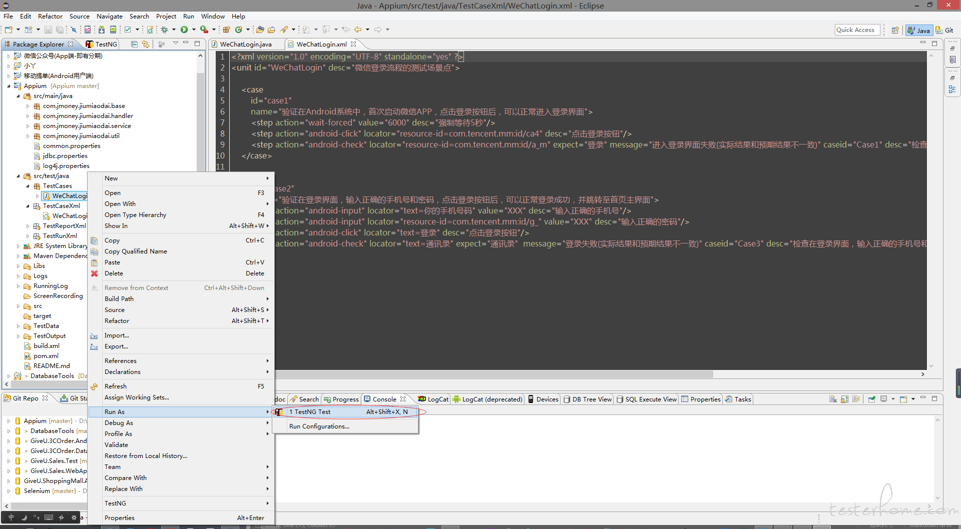
Task: Click Run Configurations... menu entry
Action: (345, 426)
